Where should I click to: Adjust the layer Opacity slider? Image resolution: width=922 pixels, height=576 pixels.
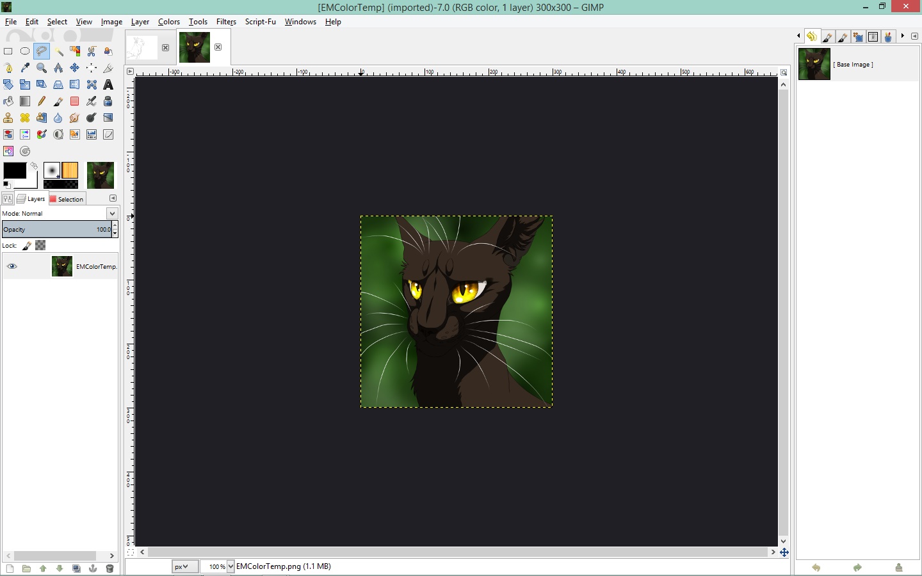tap(57, 229)
